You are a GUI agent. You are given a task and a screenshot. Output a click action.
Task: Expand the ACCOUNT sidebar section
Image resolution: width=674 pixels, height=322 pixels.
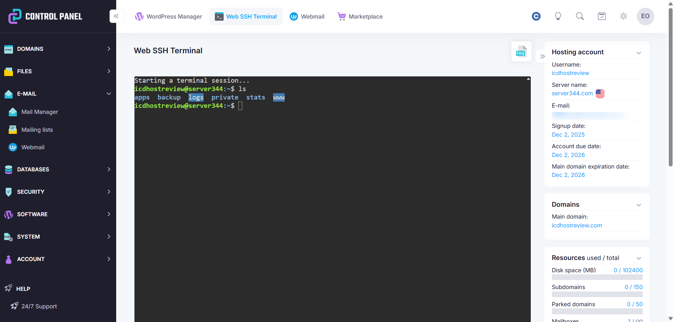pyautogui.click(x=58, y=259)
